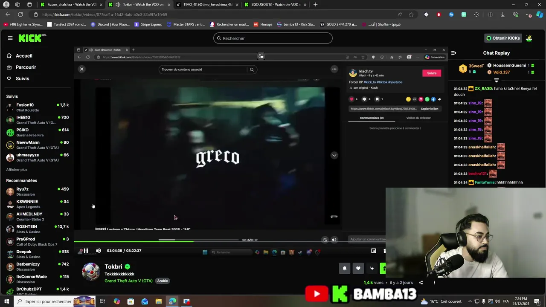Share the VOD using the share icon

click(x=421, y=283)
